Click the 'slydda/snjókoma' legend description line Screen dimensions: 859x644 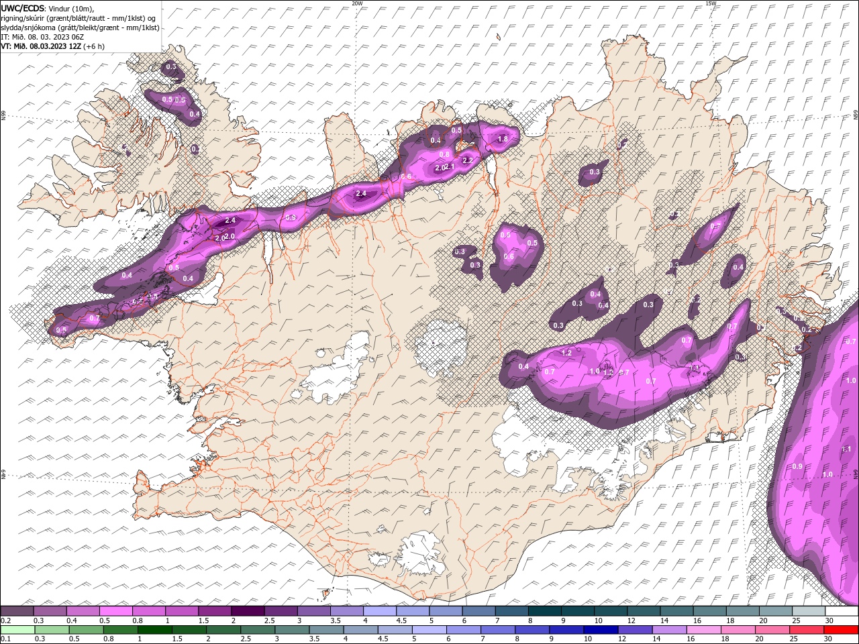pos(80,28)
